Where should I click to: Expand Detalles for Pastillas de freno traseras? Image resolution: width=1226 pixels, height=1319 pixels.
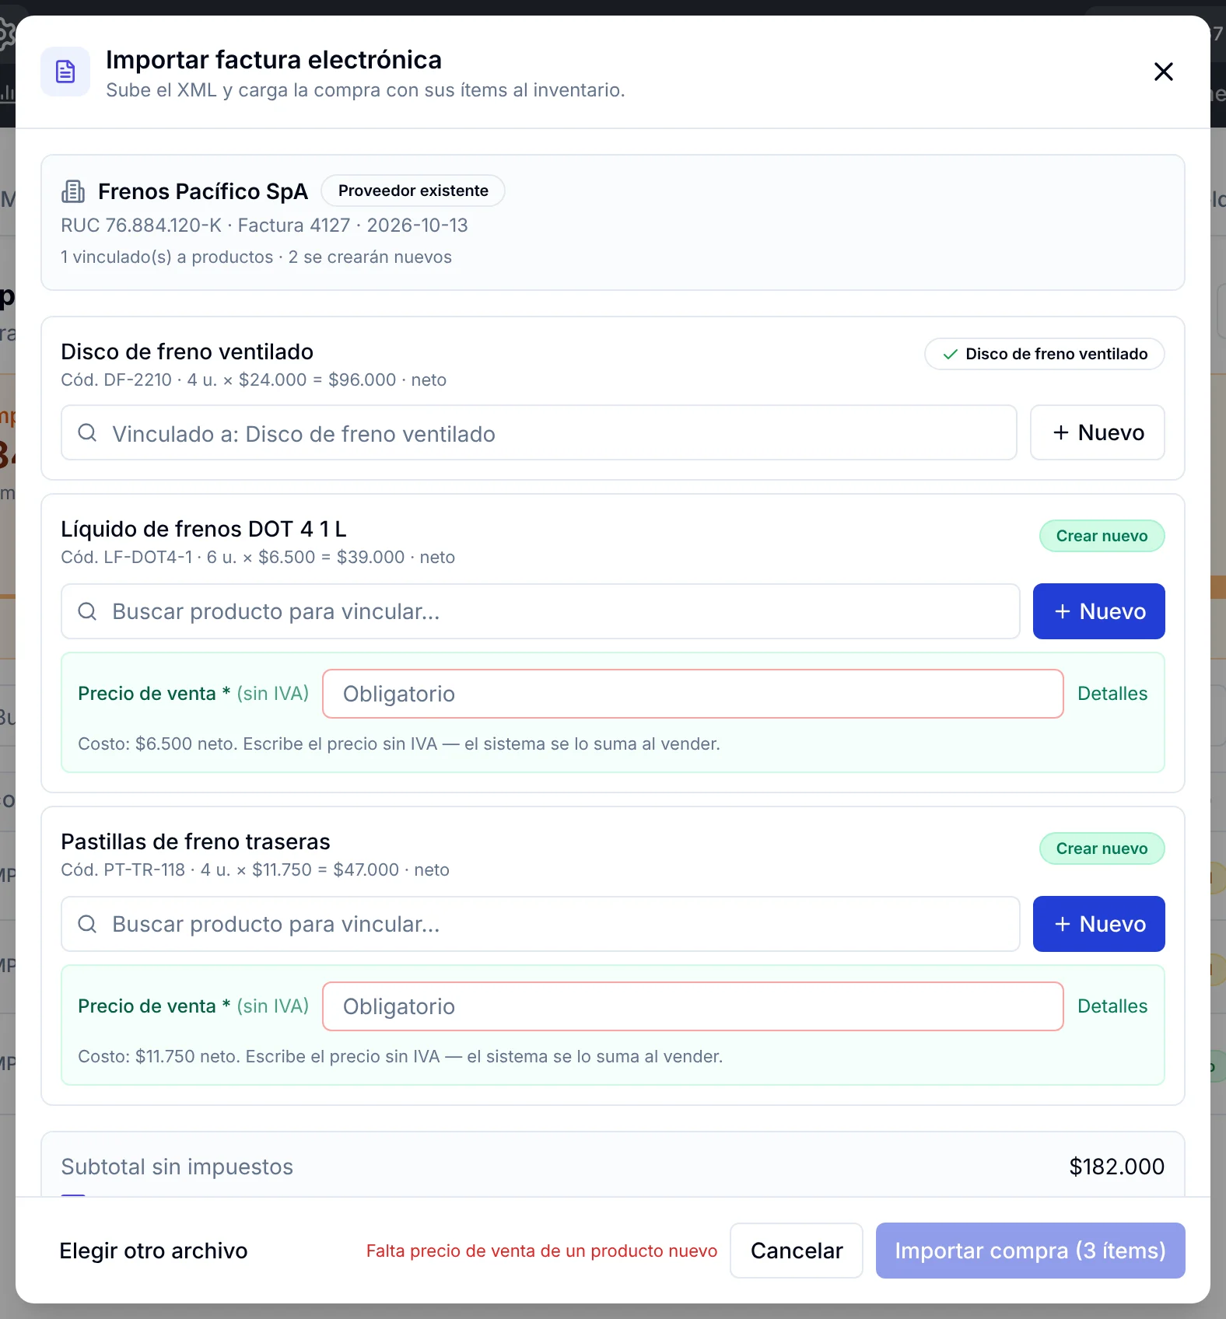[x=1112, y=1006]
